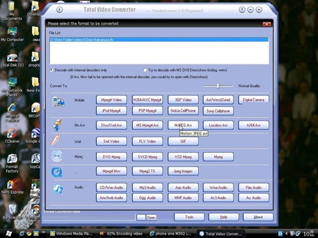Viewport: 318px width, 238px height.
Task: Adjust the Normal Quality slider
Action: pos(218,86)
